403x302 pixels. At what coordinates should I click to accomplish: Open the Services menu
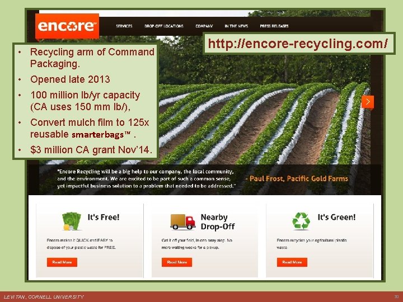[124, 26]
